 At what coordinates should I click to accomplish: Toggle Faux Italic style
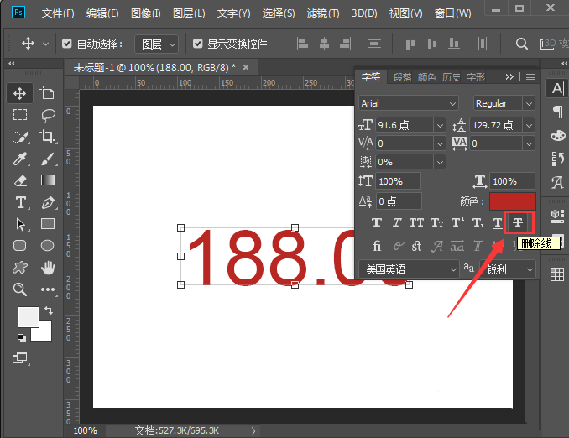tap(397, 222)
